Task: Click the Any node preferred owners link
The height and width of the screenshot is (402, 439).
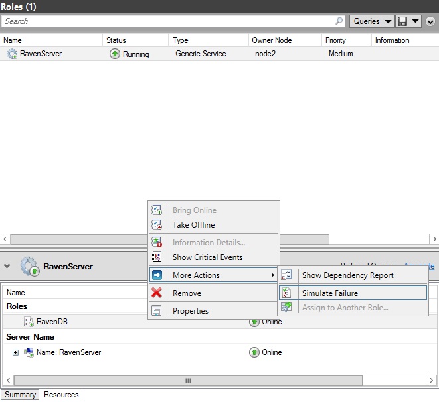Action: point(419,265)
